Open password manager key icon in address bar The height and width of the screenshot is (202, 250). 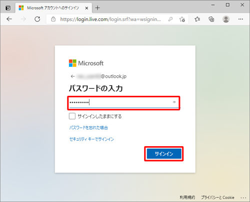click(170, 19)
